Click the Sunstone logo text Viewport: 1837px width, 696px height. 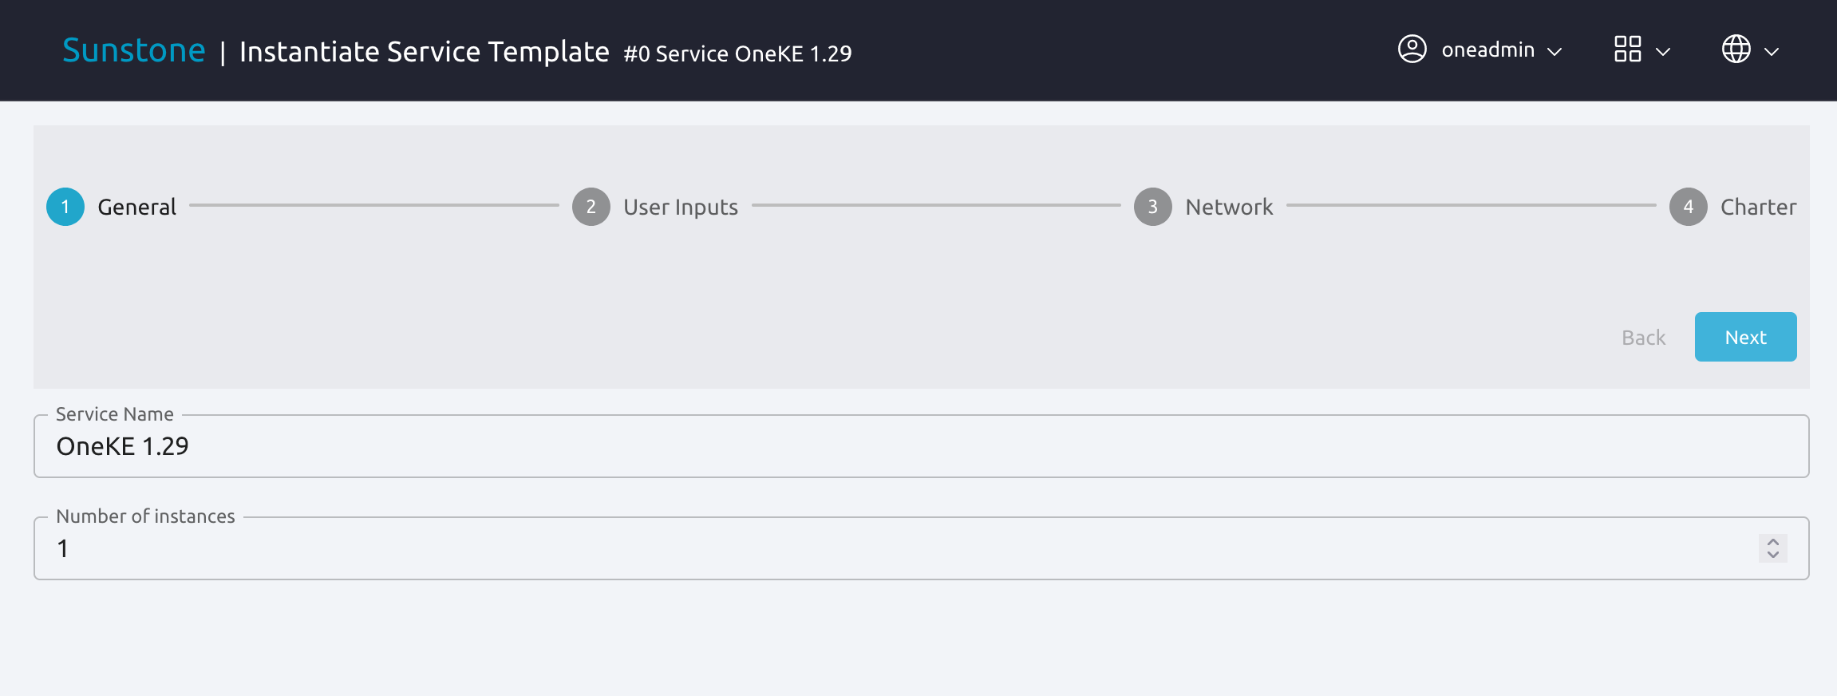click(x=134, y=50)
